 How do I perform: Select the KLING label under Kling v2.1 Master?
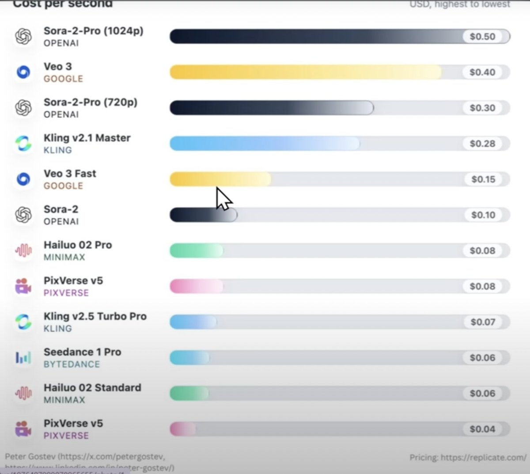coord(57,150)
